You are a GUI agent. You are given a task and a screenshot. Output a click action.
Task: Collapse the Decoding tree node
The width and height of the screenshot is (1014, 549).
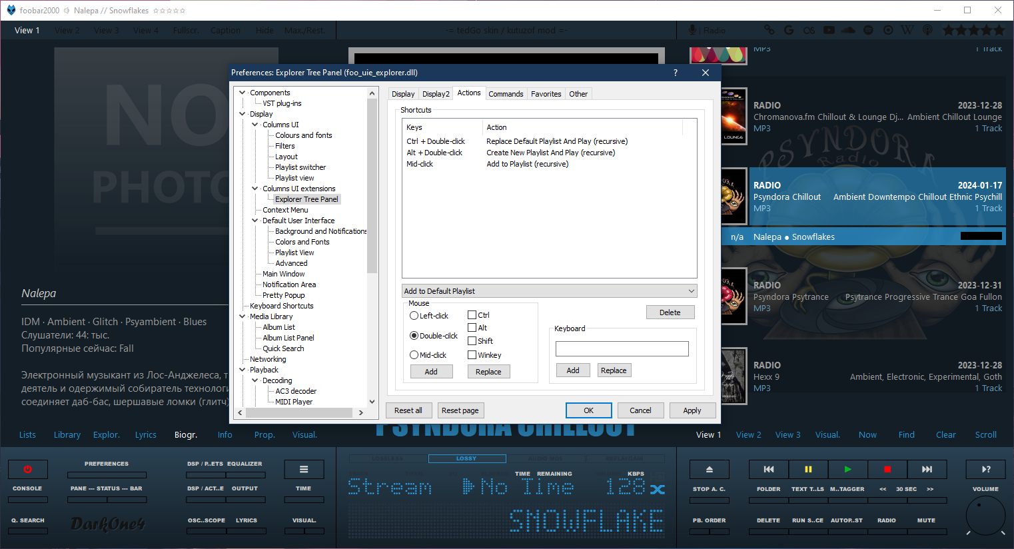pos(255,380)
